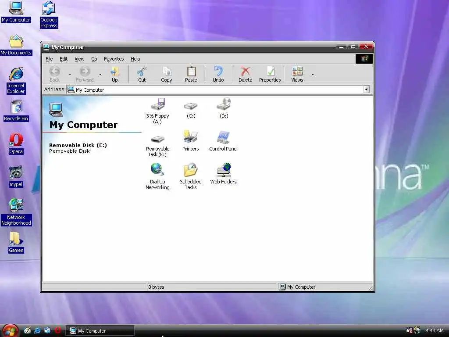Select the (D:) disc drive icon
Viewport: 449px width, 337px height.
click(x=224, y=104)
